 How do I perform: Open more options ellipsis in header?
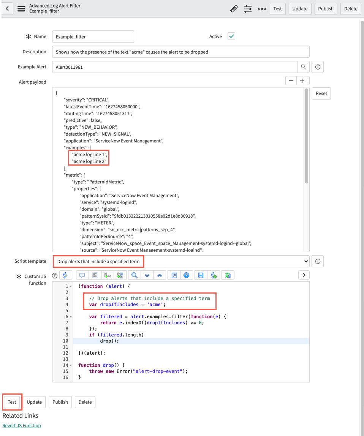pos(262,9)
